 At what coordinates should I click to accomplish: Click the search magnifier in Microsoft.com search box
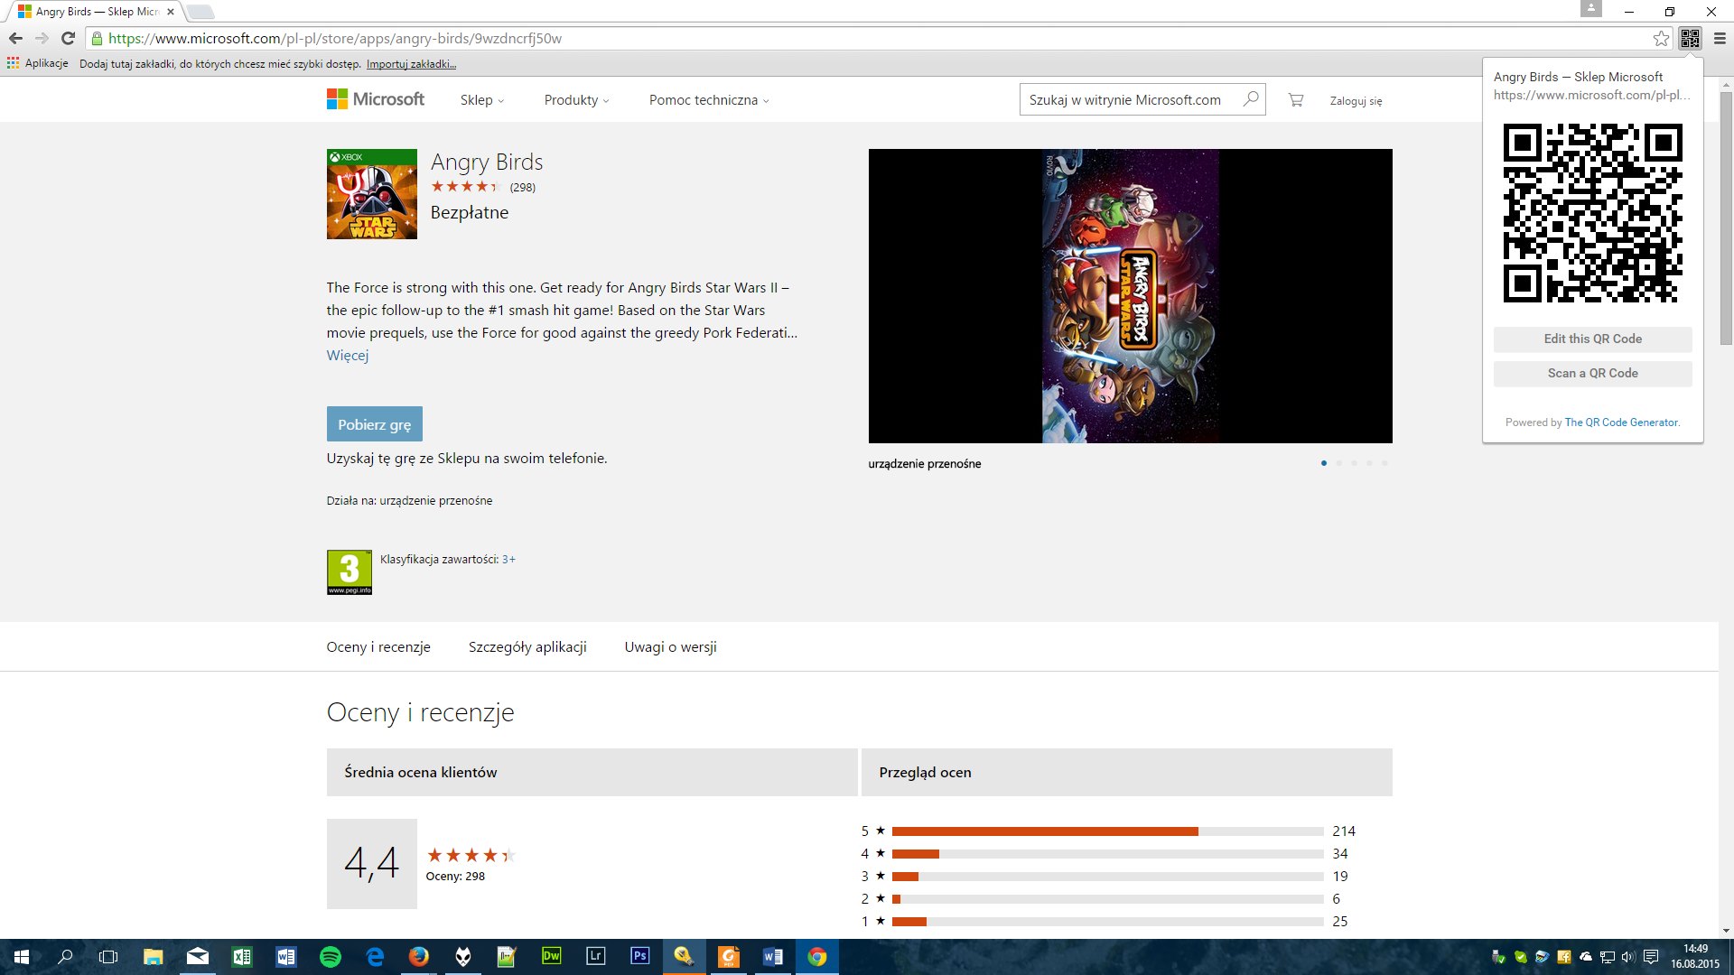click(1251, 99)
